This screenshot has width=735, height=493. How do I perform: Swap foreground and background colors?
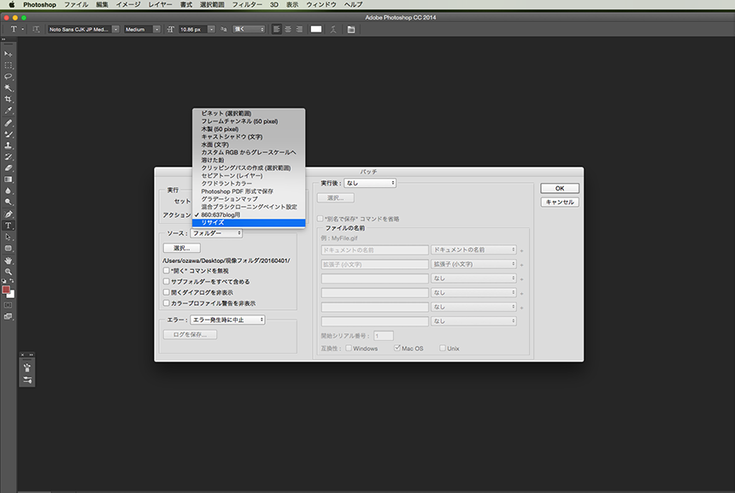12,281
